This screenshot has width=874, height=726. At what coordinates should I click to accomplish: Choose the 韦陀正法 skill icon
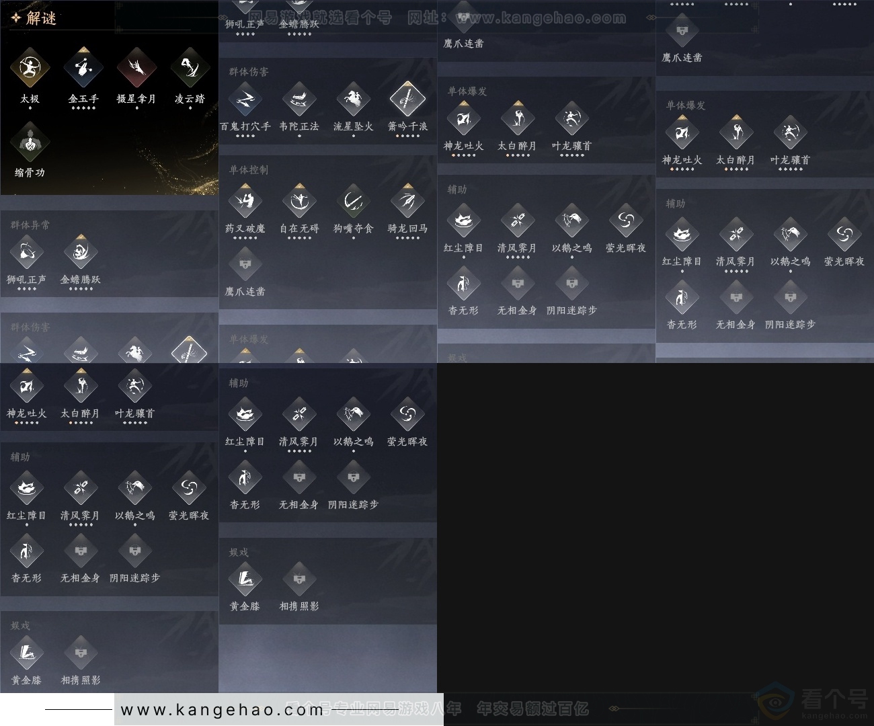click(x=299, y=99)
